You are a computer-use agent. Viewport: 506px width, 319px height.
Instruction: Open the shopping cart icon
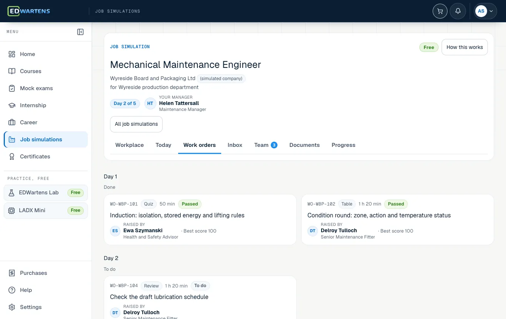[440, 11]
